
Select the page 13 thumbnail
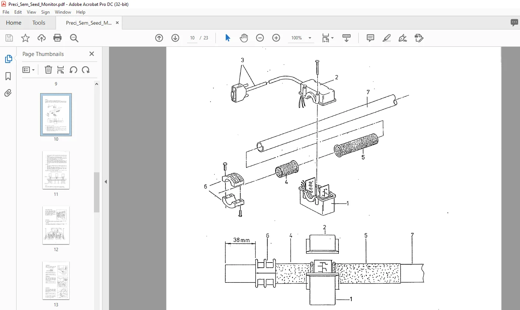(56, 281)
